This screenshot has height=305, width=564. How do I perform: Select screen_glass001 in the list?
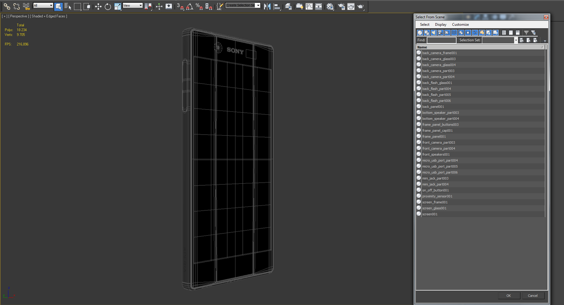(x=480, y=208)
